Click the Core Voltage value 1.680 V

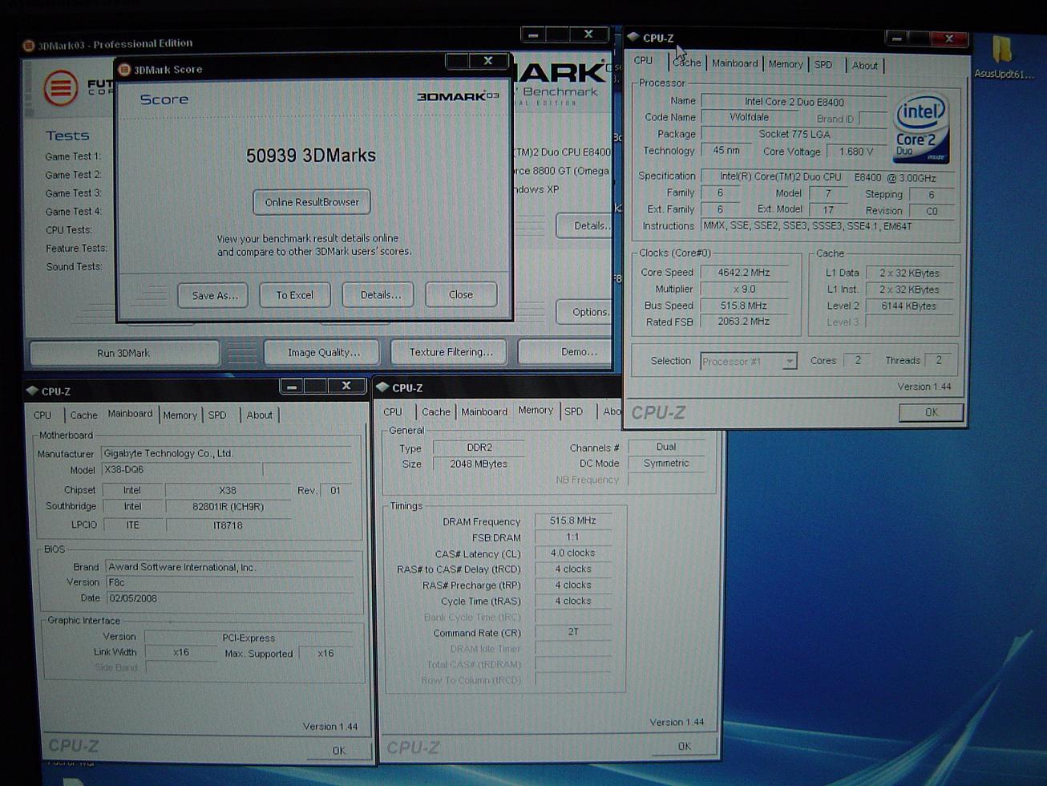[x=856, y=152]
